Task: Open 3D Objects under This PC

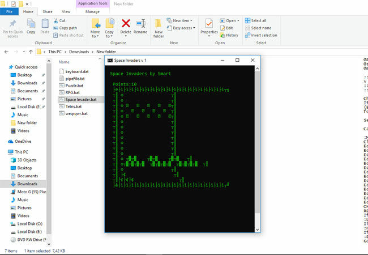Action: coord(24,160)
